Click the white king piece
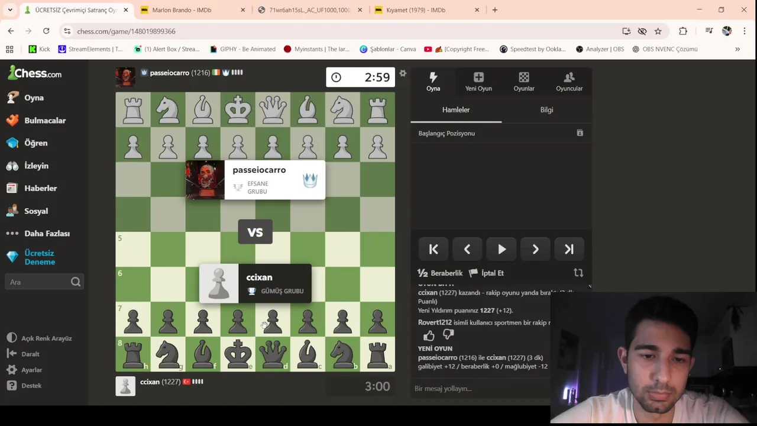The image size is (757, 426). pyautogui.click(x=238, y=109)
